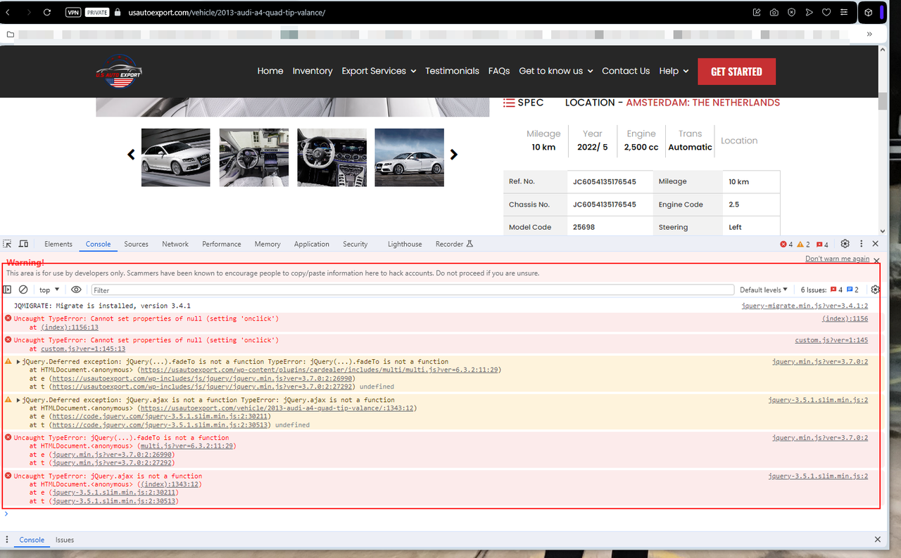Open the Contact Us nav link
This screenshot has width=901, height=558.
(626, 71)
